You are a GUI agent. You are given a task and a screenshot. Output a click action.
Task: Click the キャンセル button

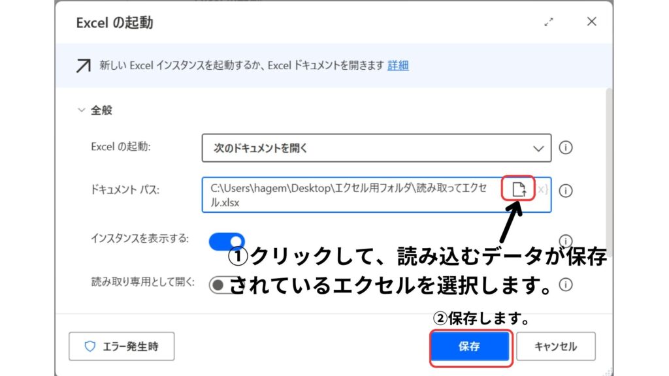tap(555, 346)
